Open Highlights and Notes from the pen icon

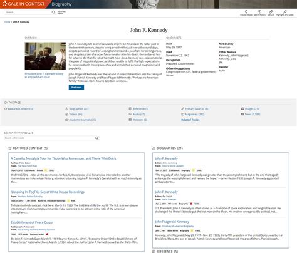(x=285, y=12)
